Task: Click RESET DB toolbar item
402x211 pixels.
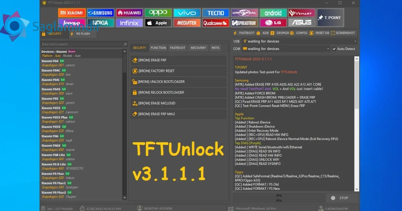Action: (320, 33)
